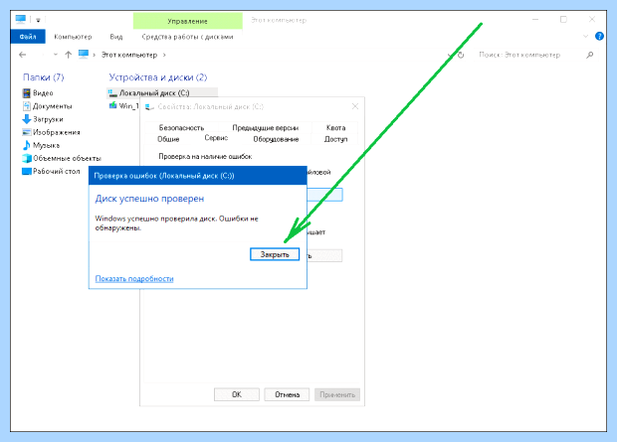Select the Локальный диск (C:) drive icon
The height and width of the screenshot is (442, 617).
click(112, 92)
